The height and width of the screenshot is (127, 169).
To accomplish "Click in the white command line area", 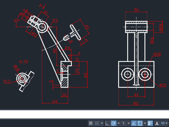I will tap(84, 114).
